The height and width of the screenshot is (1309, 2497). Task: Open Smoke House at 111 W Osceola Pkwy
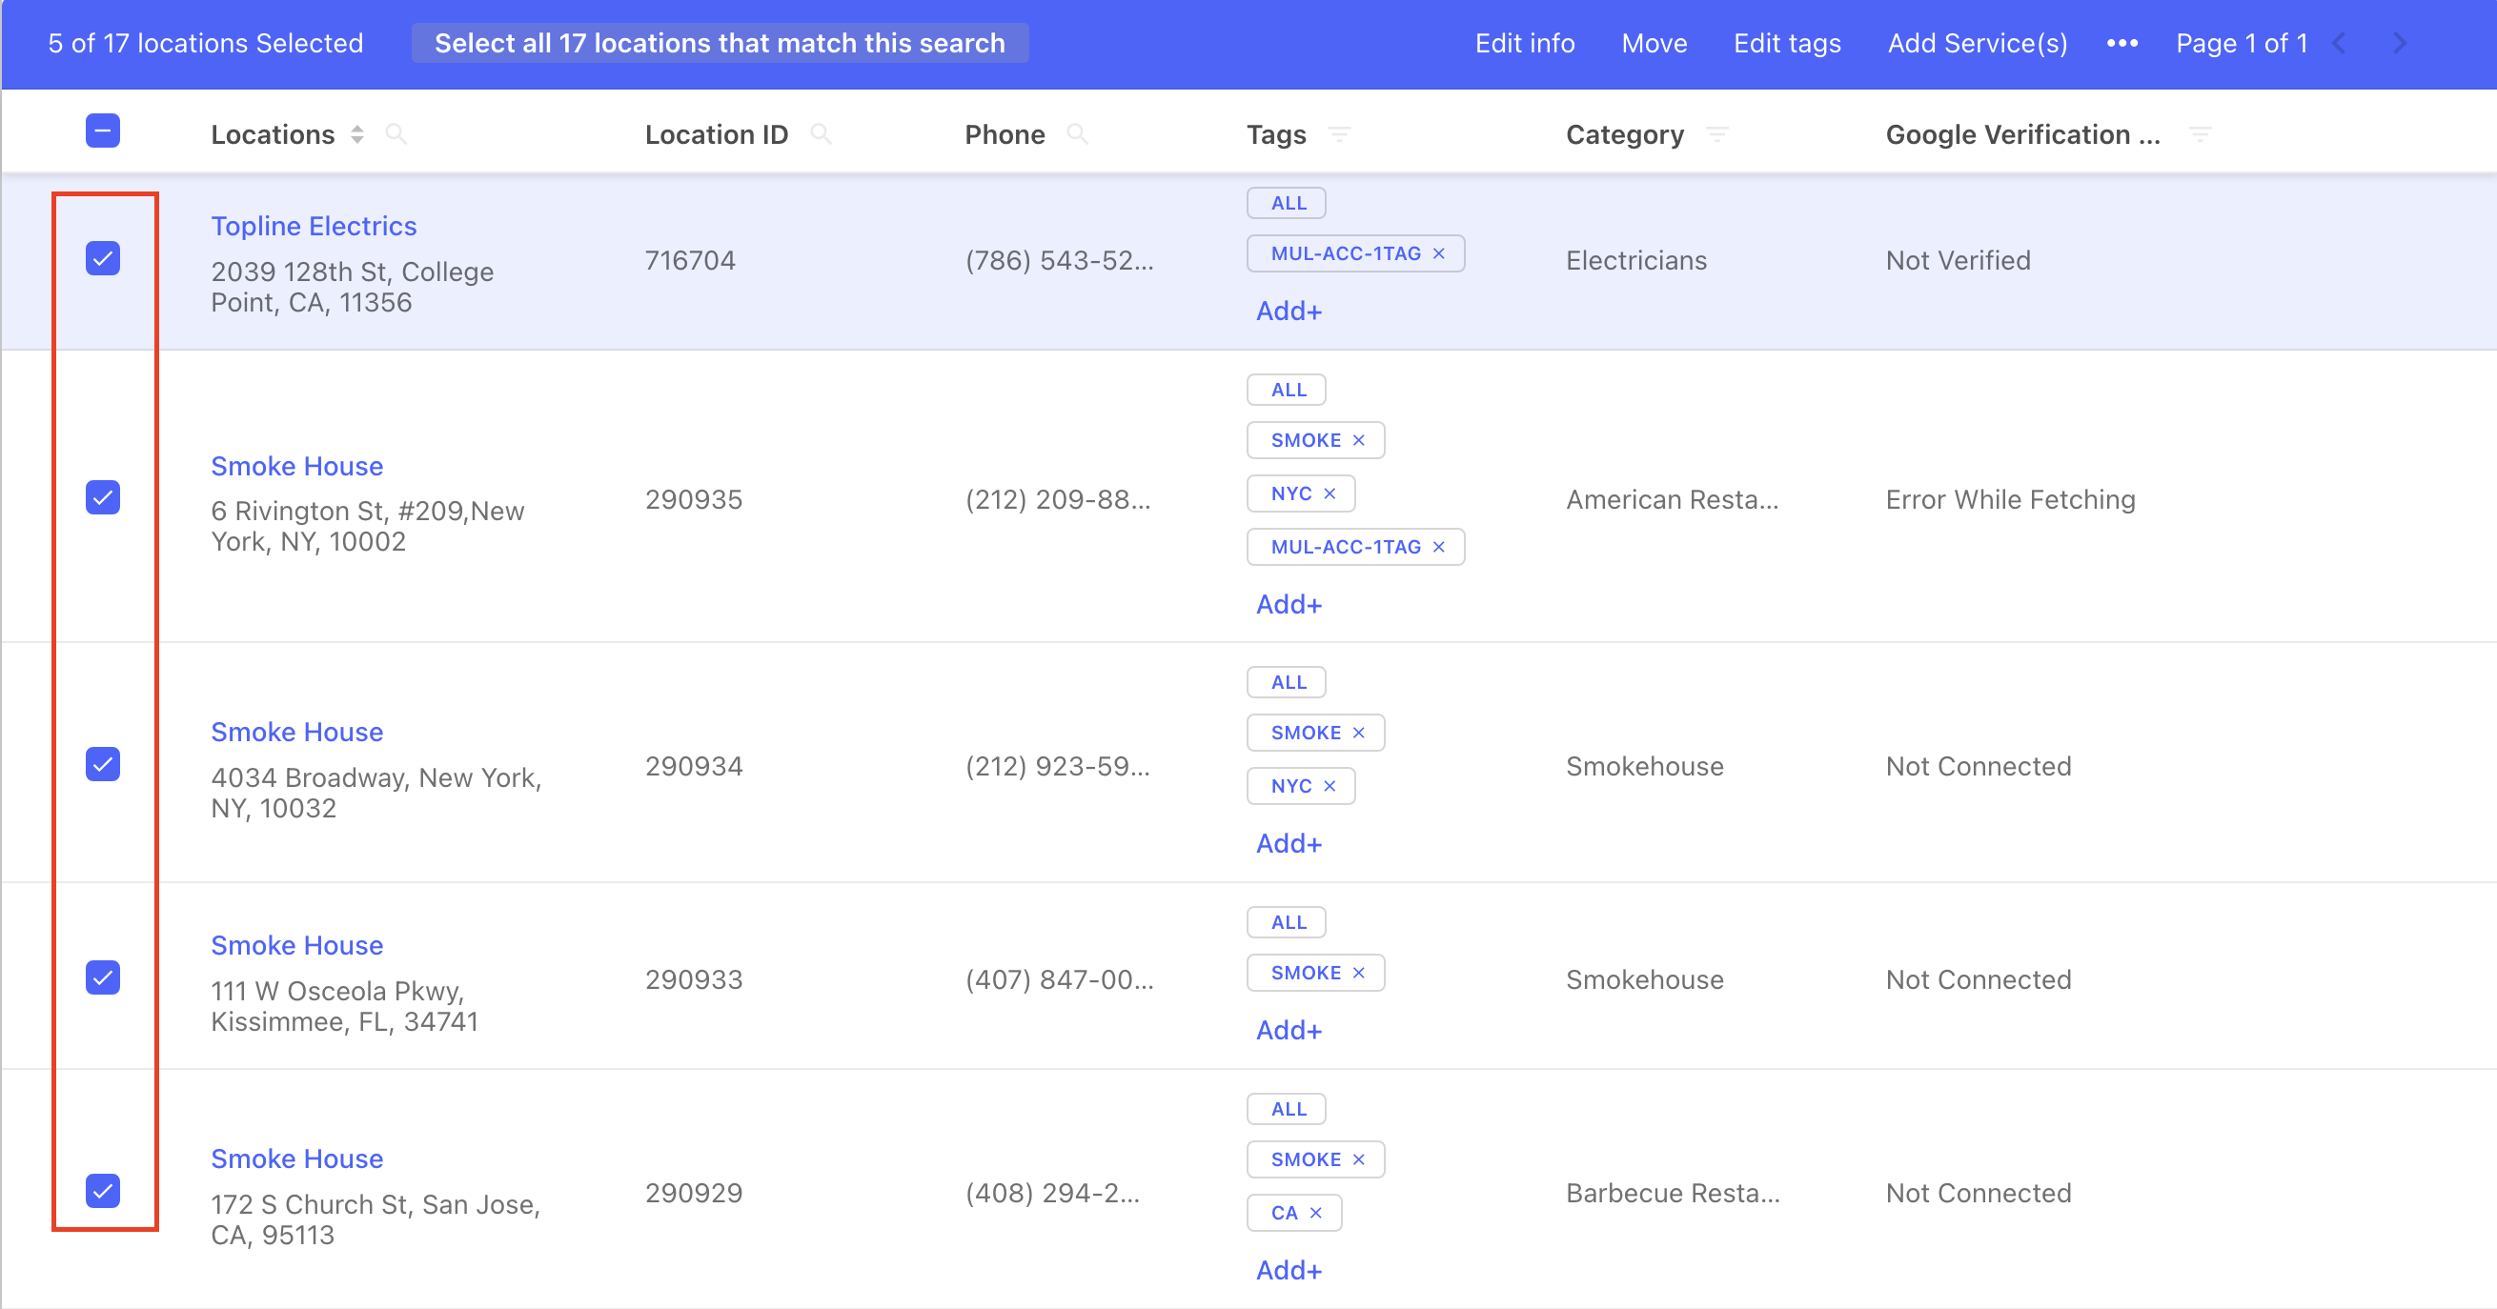click(296, 946)
